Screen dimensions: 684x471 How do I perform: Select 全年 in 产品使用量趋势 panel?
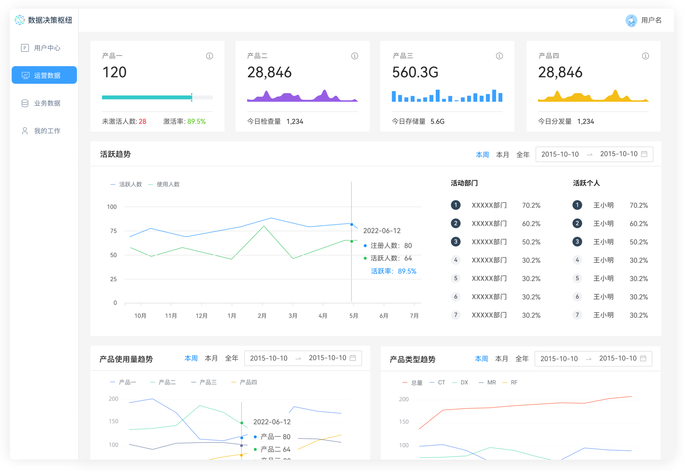[232, 358]
